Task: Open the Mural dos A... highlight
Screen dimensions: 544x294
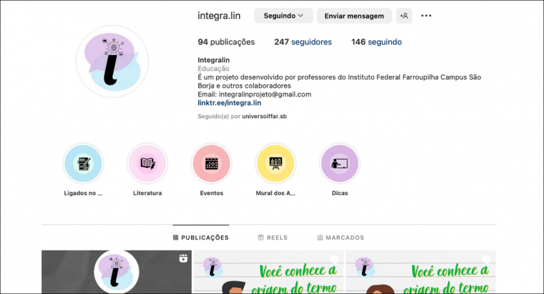Action: [x=275, y=164]
